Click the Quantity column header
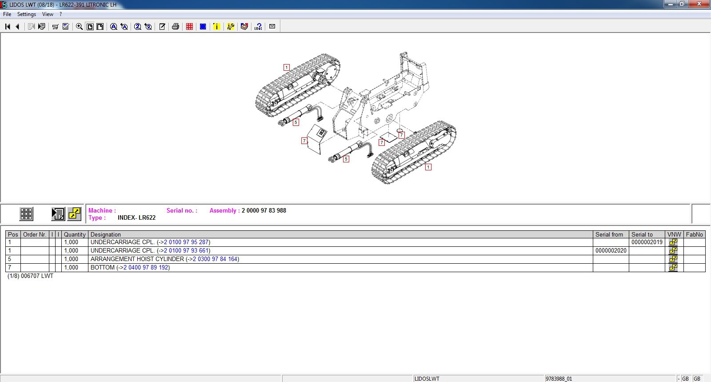 point(75,234)
